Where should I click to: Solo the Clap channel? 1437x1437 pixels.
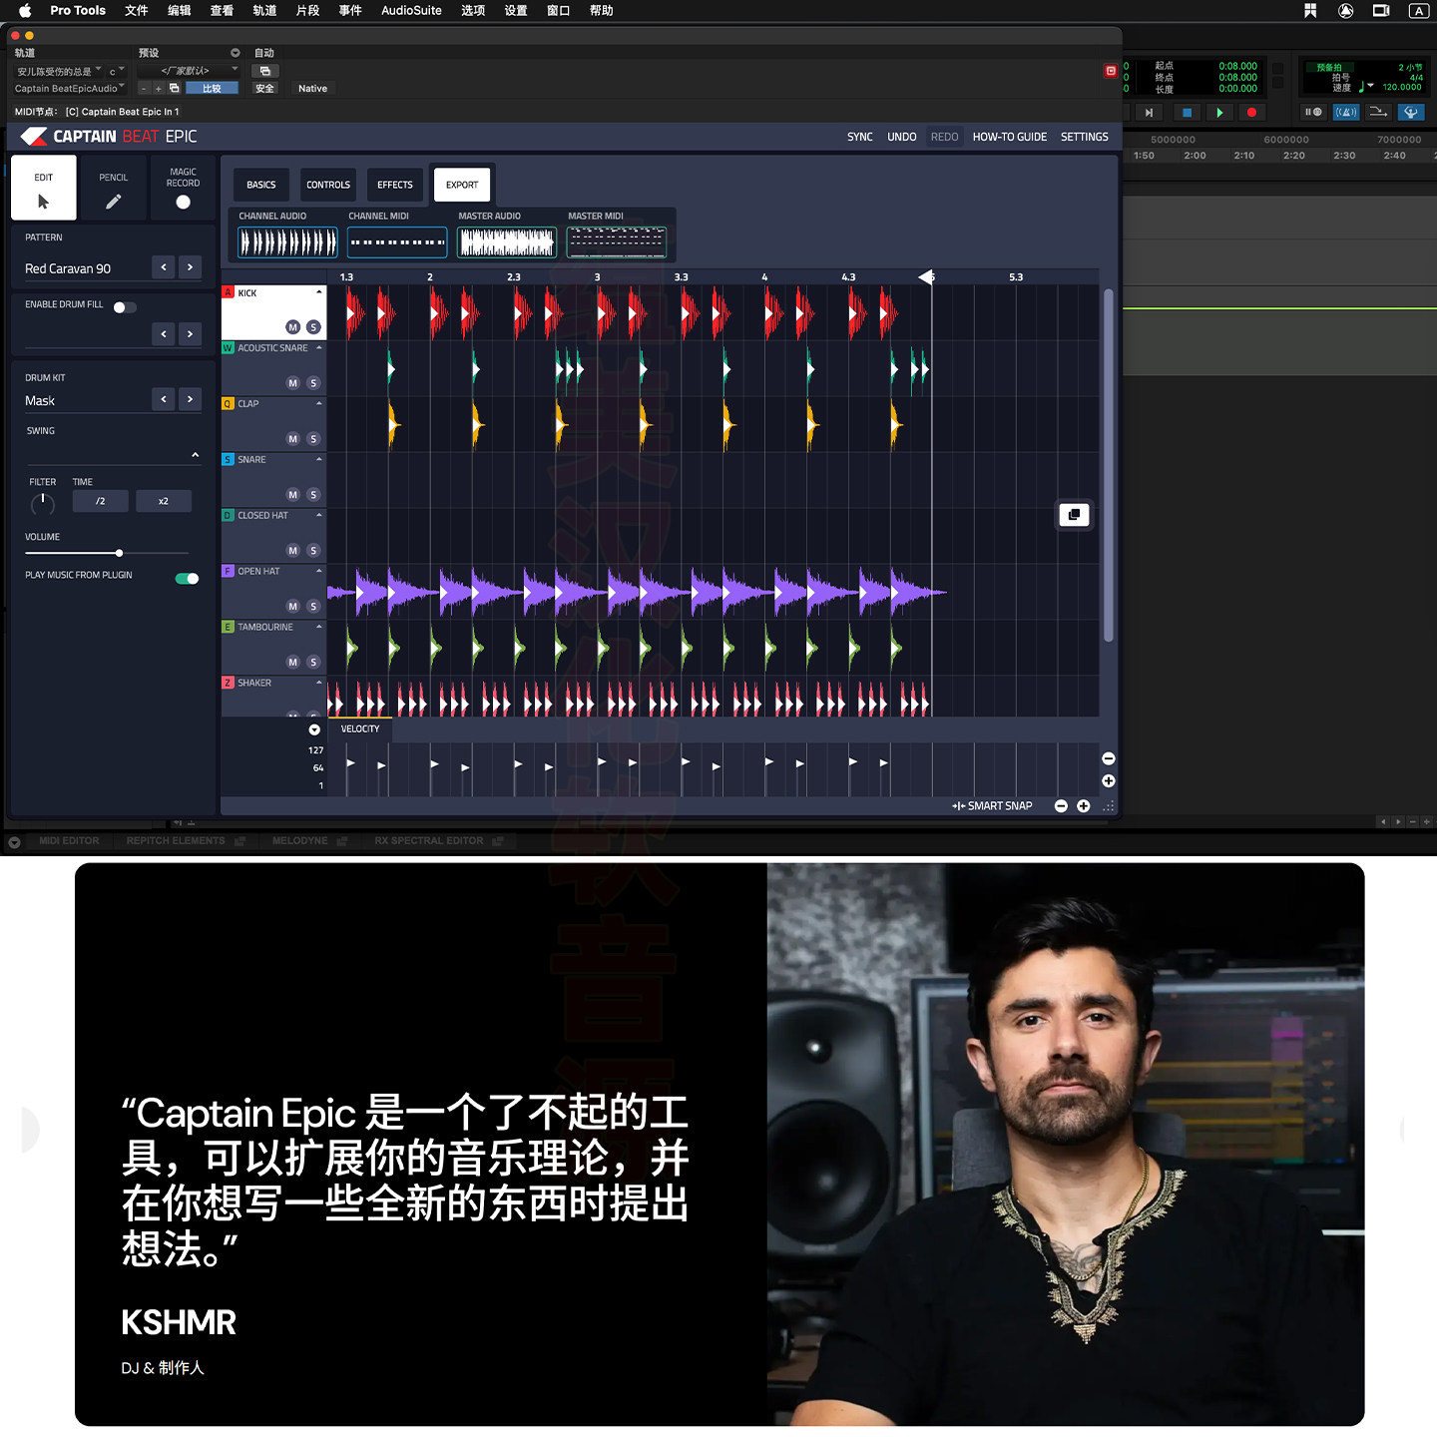click(x=313, y=439)
